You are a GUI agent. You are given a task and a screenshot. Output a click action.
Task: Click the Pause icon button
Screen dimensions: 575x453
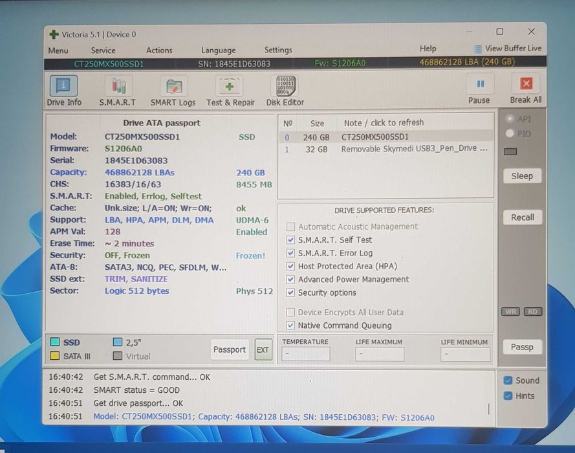point(480,84)
